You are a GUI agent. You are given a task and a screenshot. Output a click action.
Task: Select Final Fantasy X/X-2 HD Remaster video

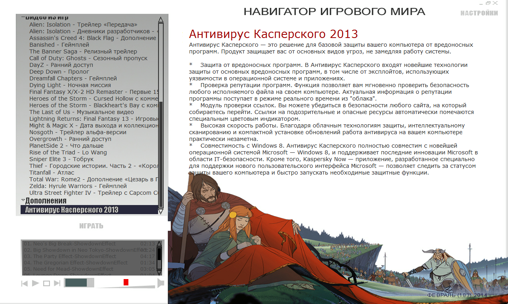pos(94,92)
